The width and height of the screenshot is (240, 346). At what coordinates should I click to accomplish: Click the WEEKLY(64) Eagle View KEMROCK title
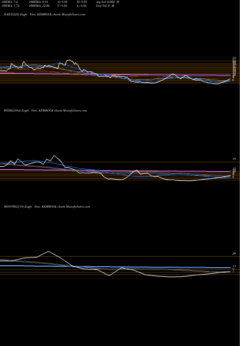pos(46,111)
